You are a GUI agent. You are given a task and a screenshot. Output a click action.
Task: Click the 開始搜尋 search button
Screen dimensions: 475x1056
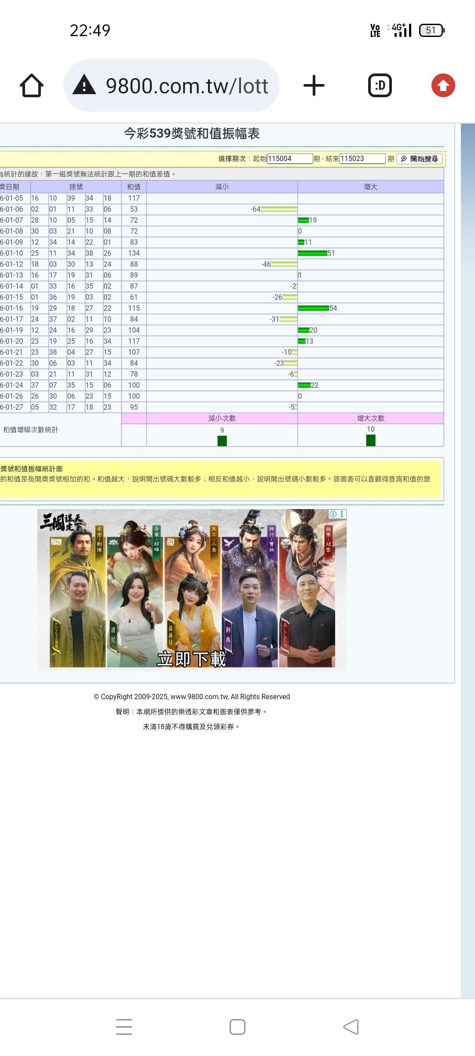pyautogui.click(x=419, y=159)
